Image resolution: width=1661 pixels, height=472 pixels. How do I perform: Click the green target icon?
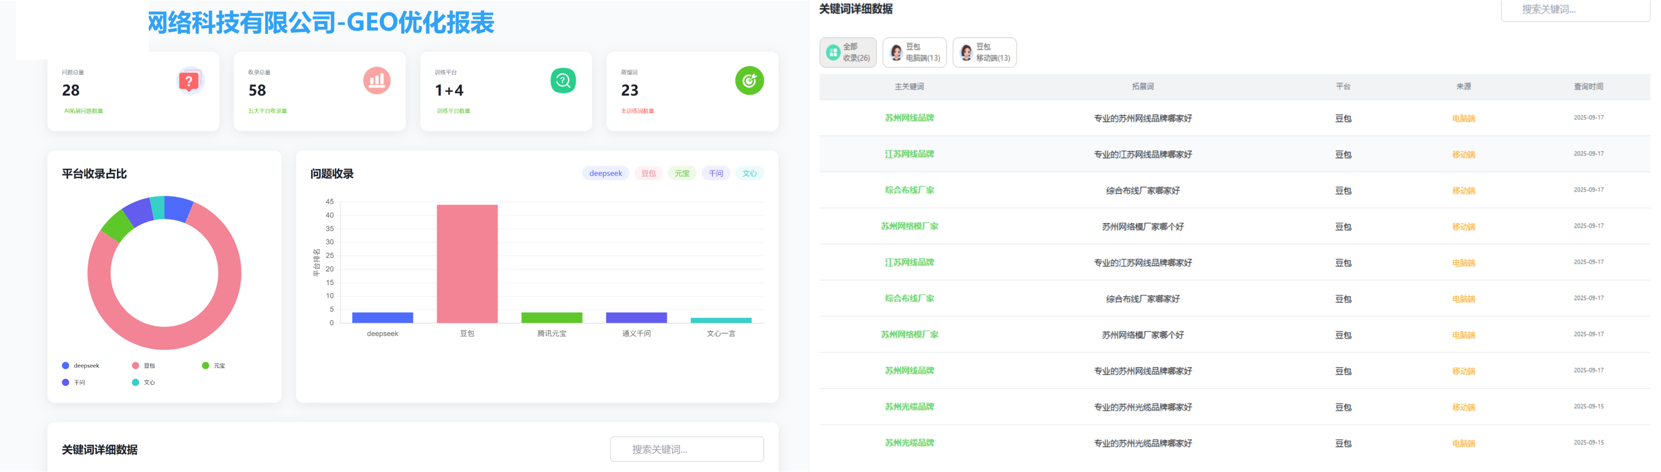(x=749, y=81)
